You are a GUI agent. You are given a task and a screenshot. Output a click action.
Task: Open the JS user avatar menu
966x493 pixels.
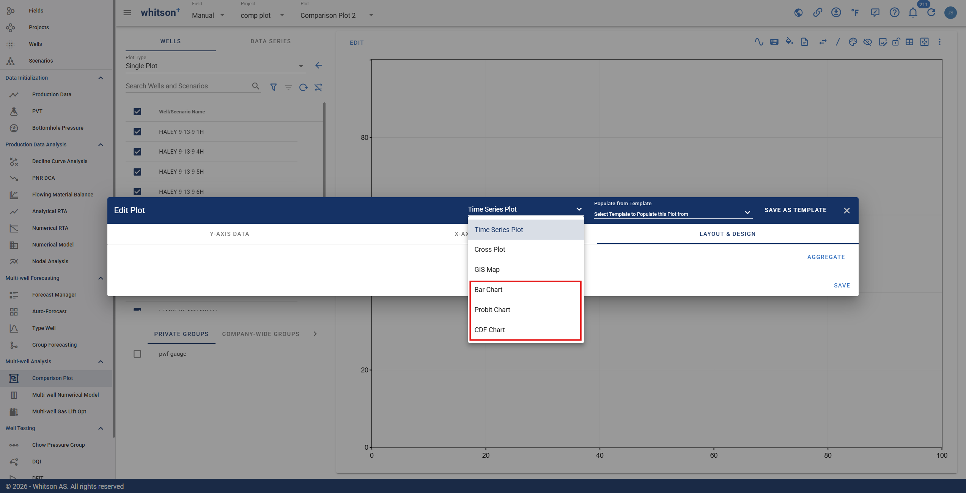950,13
